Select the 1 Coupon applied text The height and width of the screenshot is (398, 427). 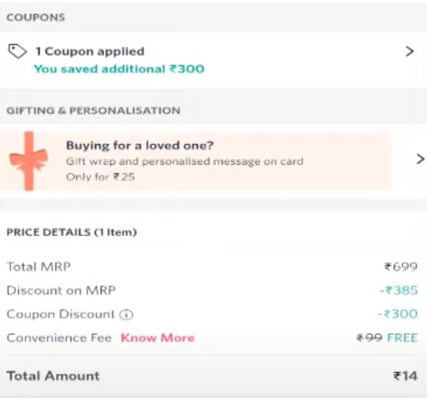point(90,52)
